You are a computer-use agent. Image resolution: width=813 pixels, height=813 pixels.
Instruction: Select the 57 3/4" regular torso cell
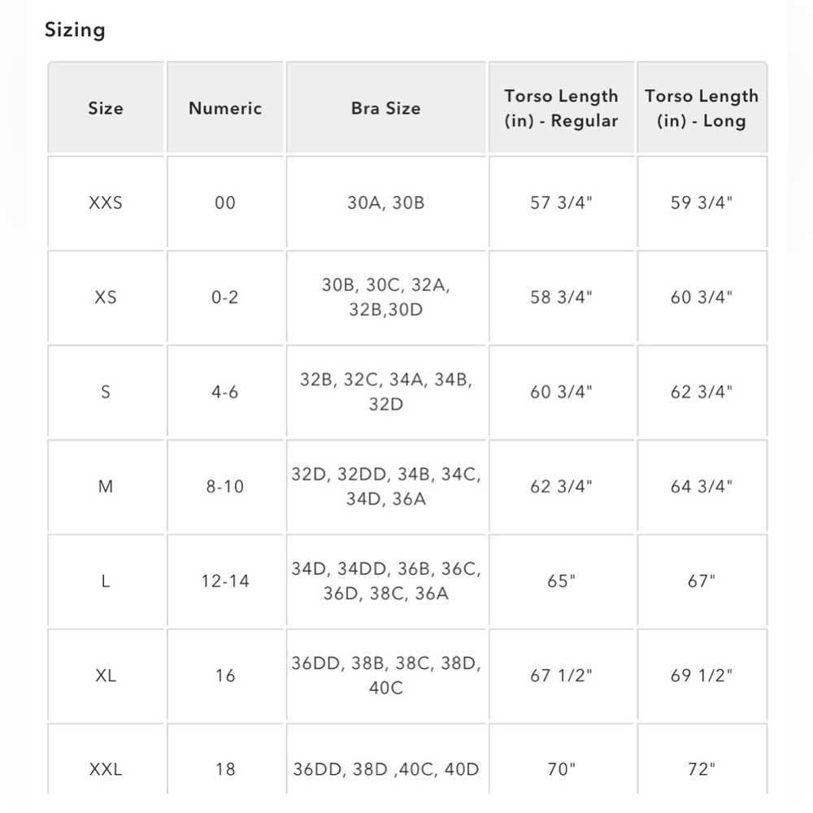pos(561,202)
